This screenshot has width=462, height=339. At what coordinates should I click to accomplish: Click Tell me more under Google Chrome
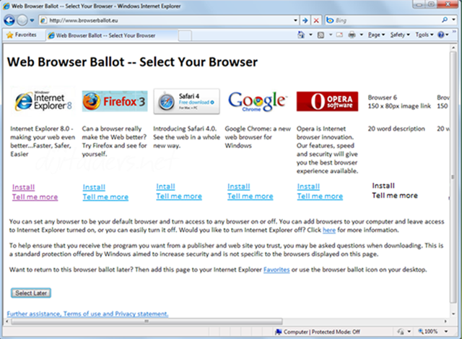(x=250, y=196)
